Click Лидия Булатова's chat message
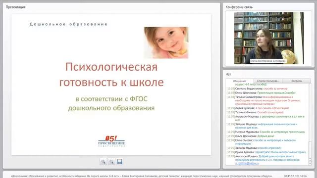Image resolution: width=317 pixels, height=178 pixels. click(x=258, y=108)
